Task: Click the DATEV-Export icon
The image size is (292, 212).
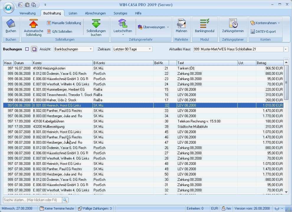Action: click(263, 32)
